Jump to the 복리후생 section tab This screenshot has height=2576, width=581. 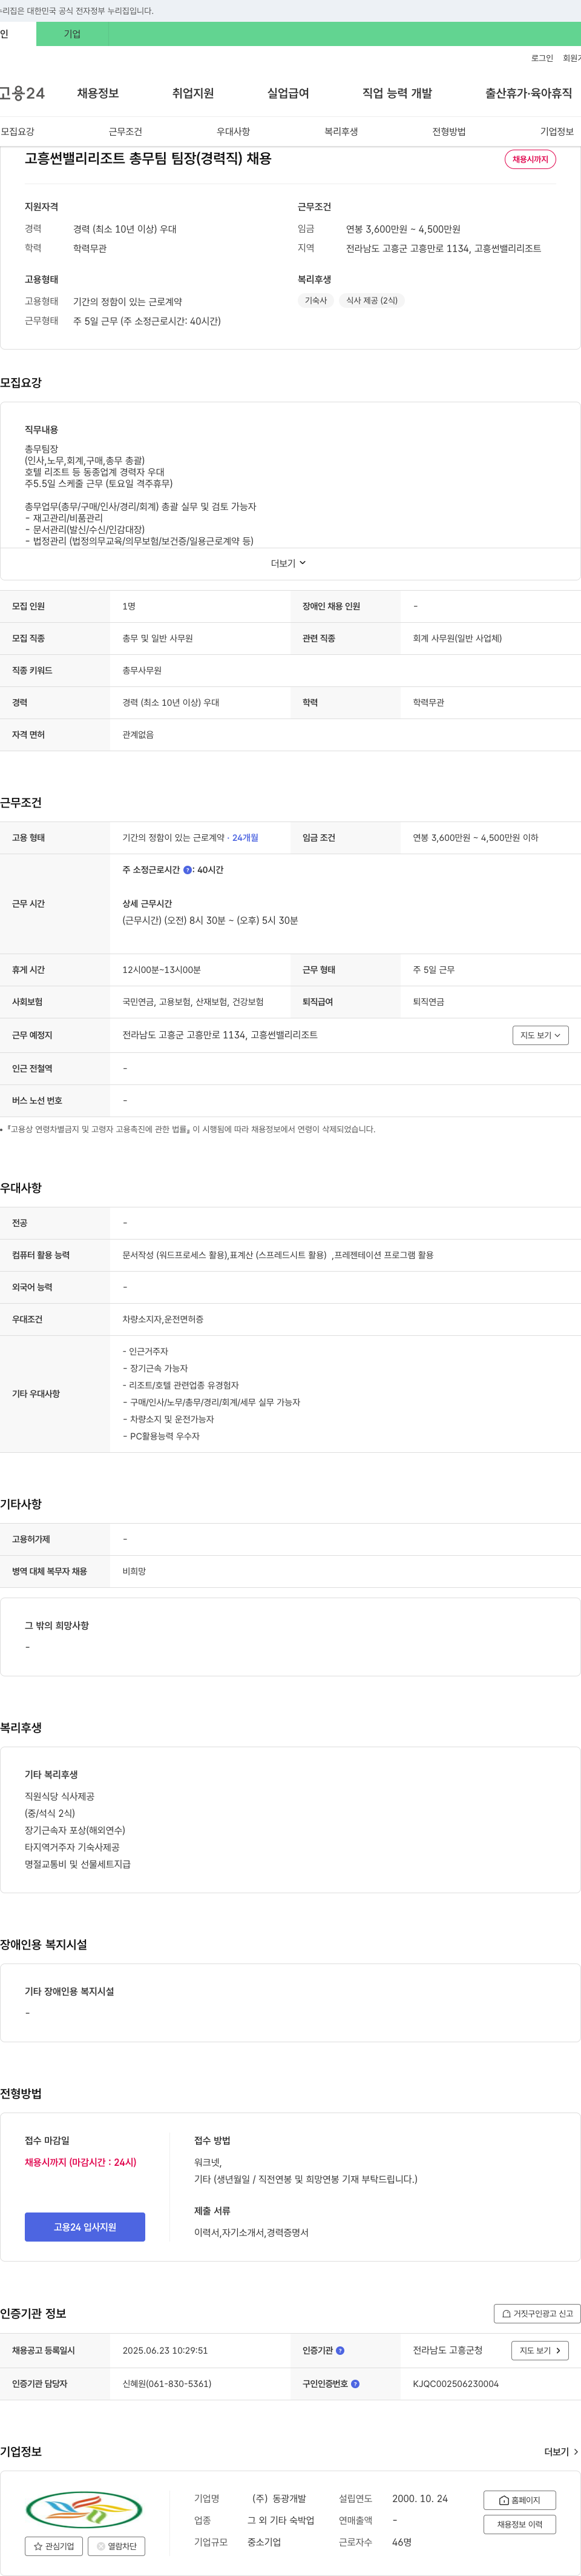pyautogui.click(x=340, y=132)
